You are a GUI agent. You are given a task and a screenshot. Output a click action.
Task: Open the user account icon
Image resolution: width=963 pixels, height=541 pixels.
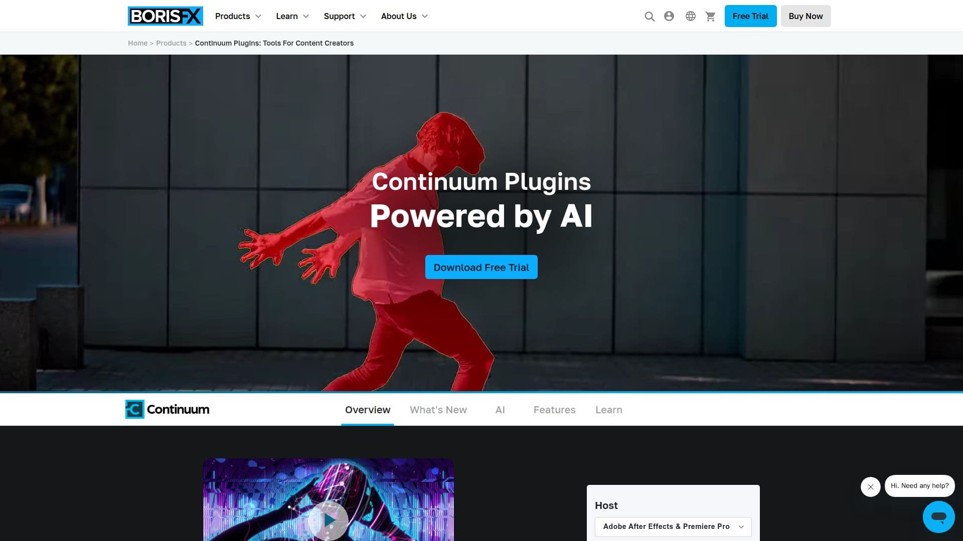(669, 16)
